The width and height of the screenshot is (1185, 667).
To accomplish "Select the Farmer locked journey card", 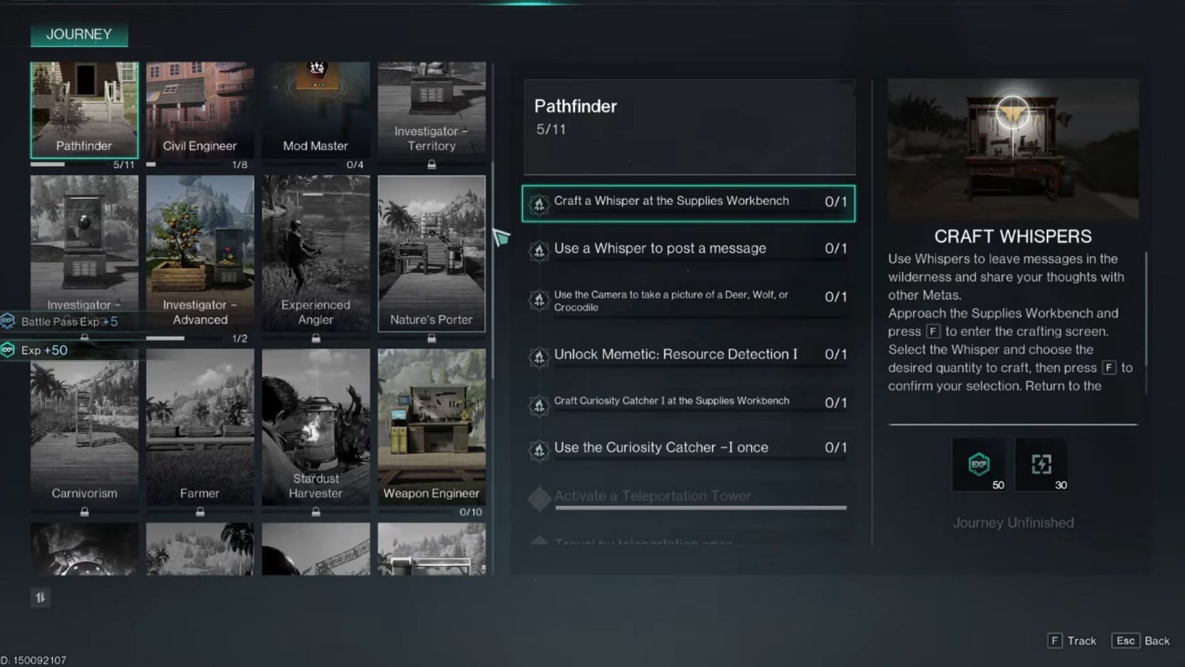I will coord(199,424).
